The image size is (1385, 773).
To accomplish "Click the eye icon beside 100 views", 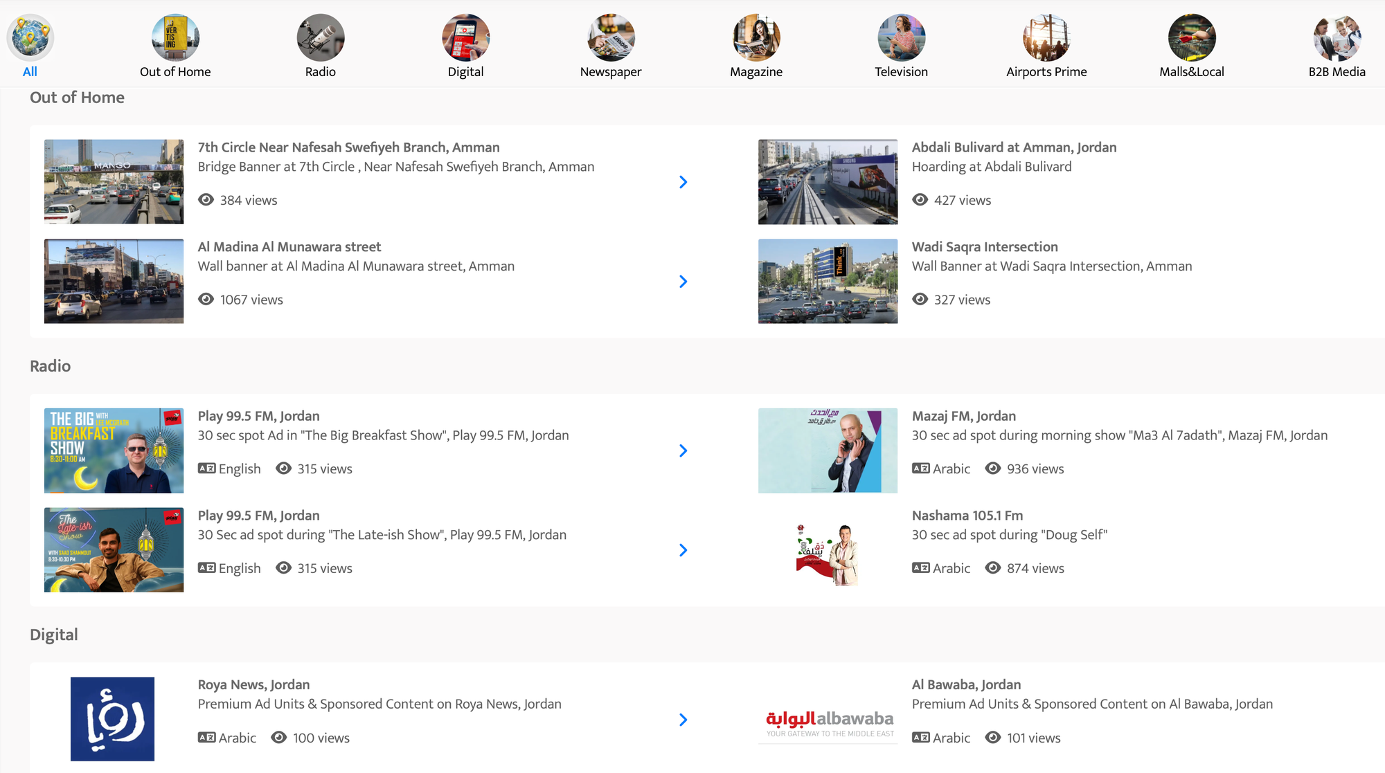I will (279, 738).
